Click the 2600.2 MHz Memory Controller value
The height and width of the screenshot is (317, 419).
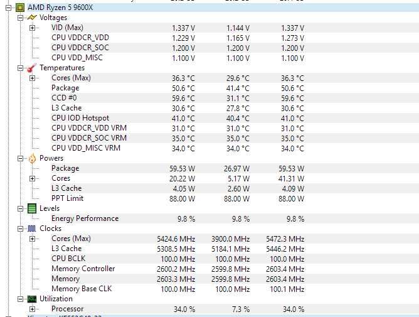point(176,269)
